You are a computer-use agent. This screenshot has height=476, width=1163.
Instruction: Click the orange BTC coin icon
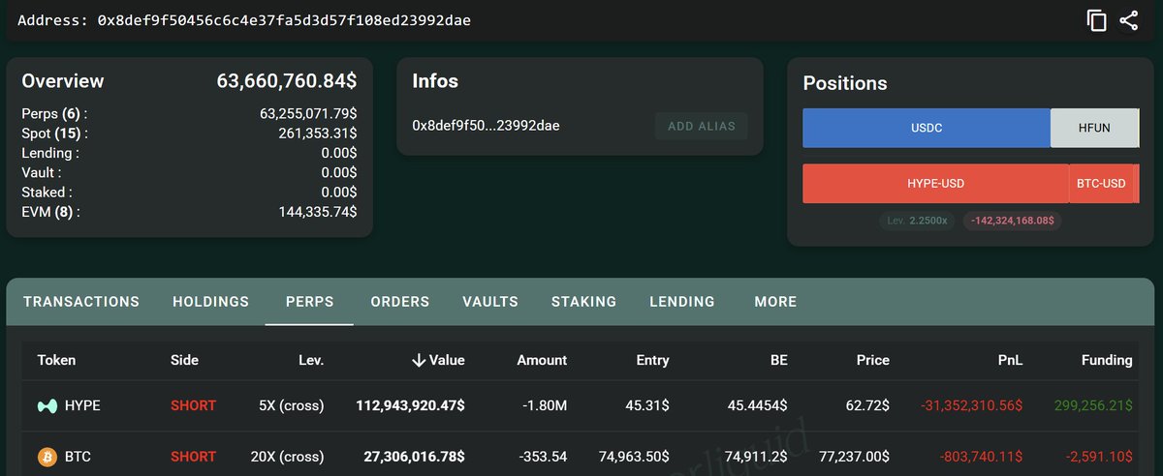click(47, 456)
